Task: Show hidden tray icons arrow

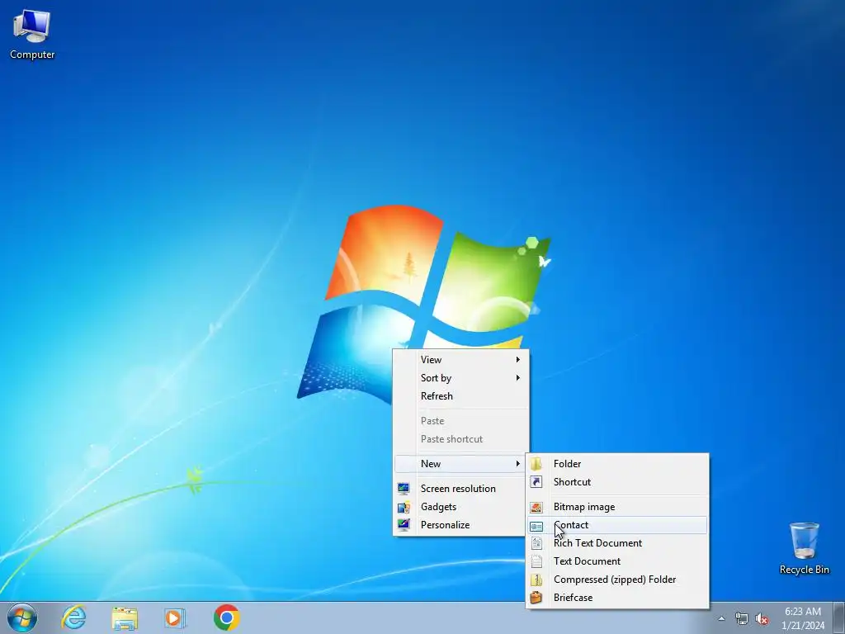Action: tap(721, 618)
